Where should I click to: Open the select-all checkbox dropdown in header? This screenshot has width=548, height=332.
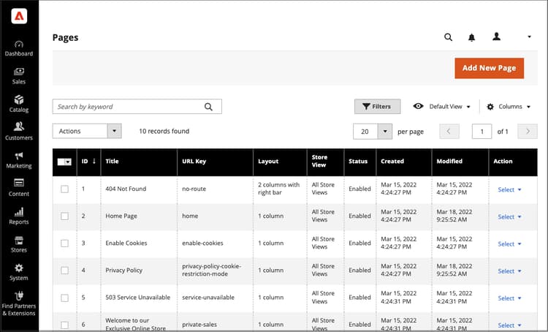[x=64, y=162]
